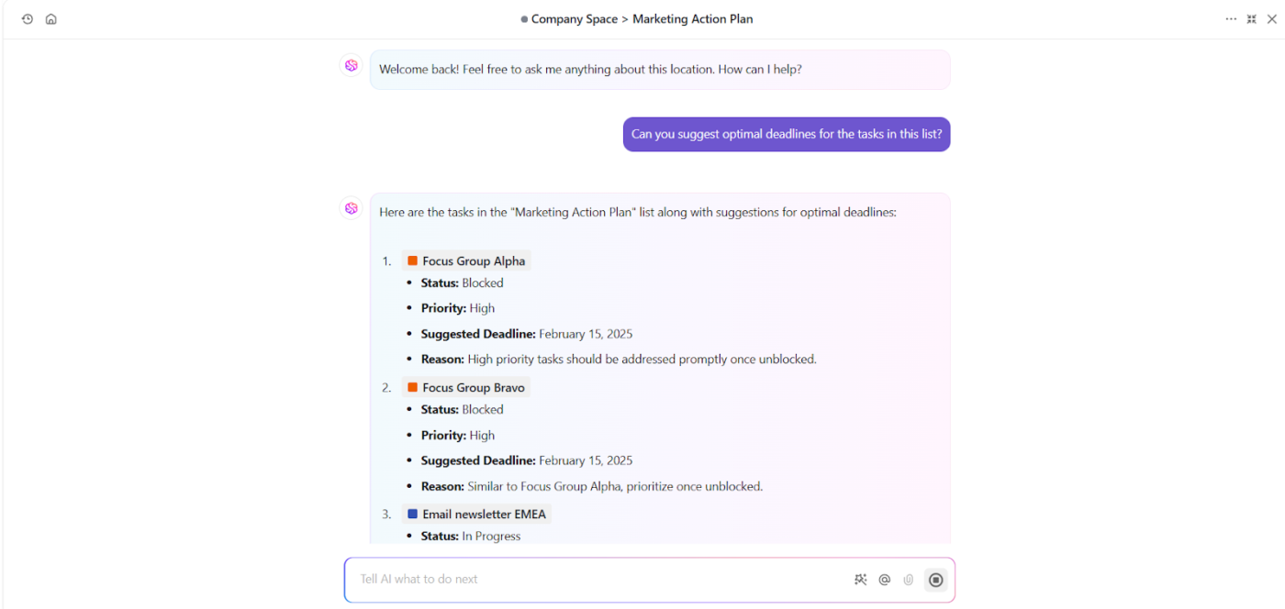Stop the AI response generation

(x=935, y=580)
